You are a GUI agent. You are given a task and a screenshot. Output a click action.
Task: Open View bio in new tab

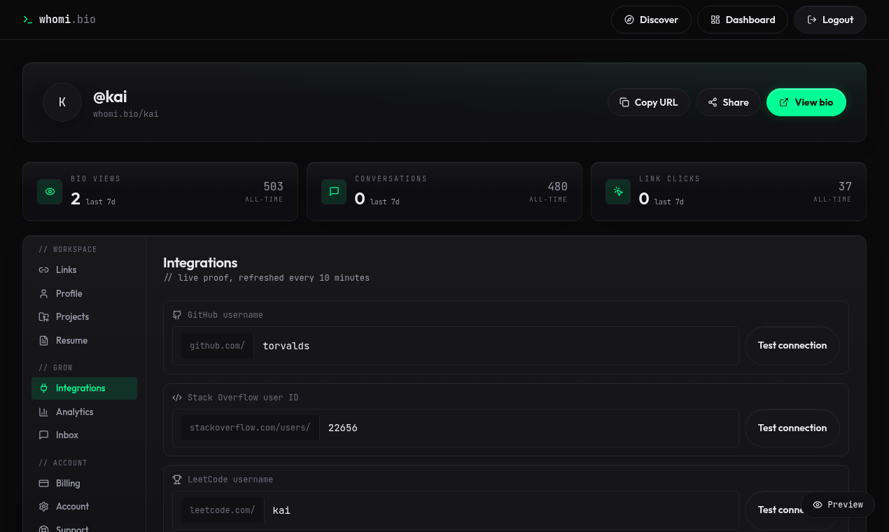(x=806, y=102)
